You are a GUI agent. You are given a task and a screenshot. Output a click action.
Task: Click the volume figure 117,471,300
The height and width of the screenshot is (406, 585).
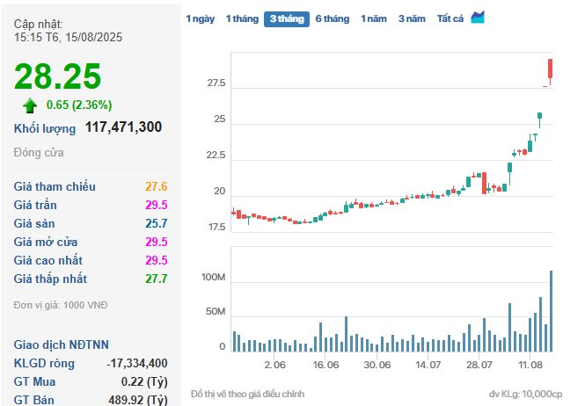[x=123, y=127]
